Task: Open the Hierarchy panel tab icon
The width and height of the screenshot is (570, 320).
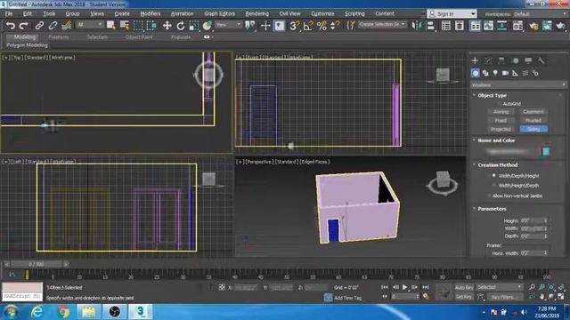Action: (501, 60)
